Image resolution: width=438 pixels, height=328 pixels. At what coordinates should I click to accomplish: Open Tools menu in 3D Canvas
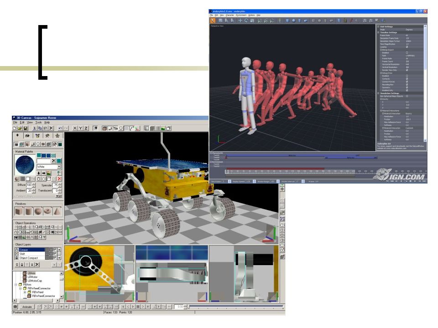pos(38,123)
